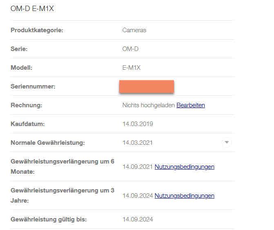The width and height of the screenshot is (274, 230).
Task: Click the Gewährleistungsverlängerung um 3 Jahre label
Action: coord(62,195)
